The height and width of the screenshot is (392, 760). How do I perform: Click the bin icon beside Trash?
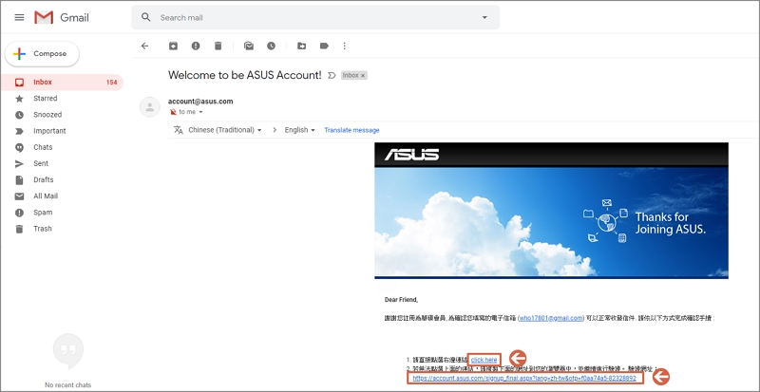pyautogui.click(x=19, y=229)
